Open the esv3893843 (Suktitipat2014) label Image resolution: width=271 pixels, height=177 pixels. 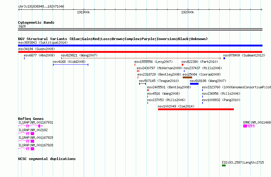tap(43, 43)
